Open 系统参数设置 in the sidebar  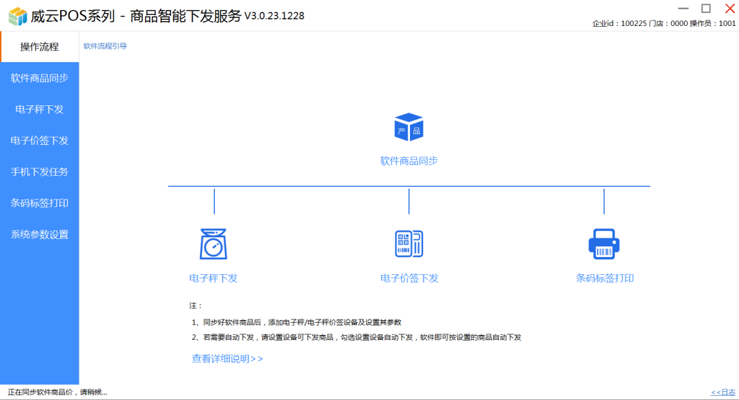(x=40, y=235)
